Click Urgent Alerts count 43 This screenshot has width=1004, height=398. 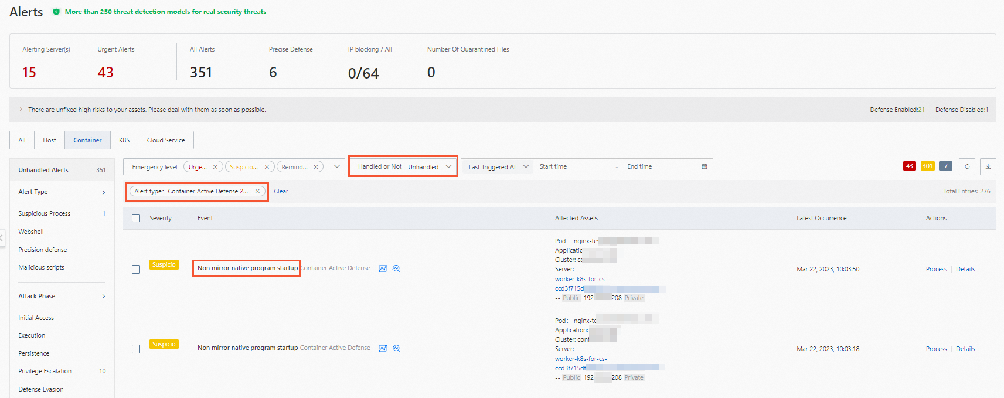(105, 72)
